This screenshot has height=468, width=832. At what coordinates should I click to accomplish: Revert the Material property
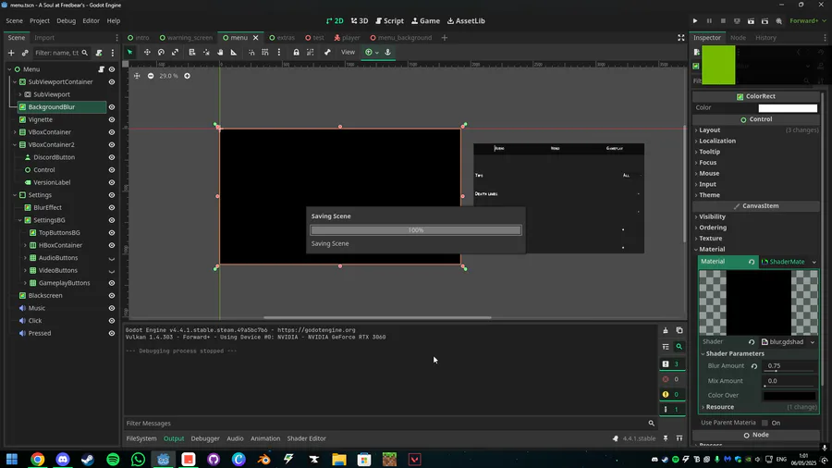pyautogui.click(x=752, y=262)
